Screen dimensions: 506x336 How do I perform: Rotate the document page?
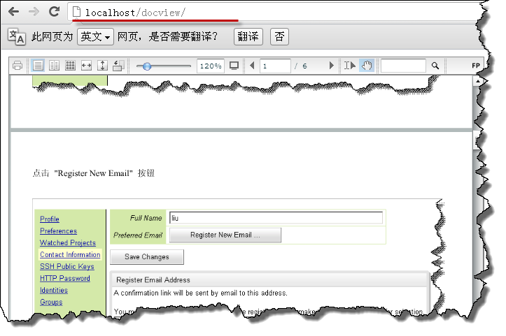click(118, 66)
